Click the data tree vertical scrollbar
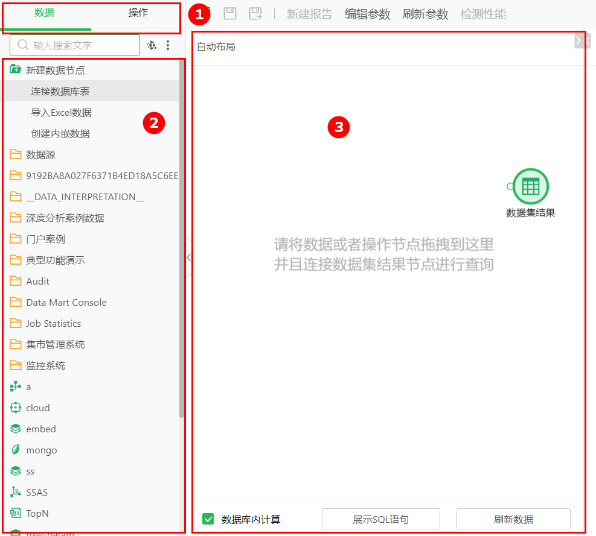 point(182,241)
